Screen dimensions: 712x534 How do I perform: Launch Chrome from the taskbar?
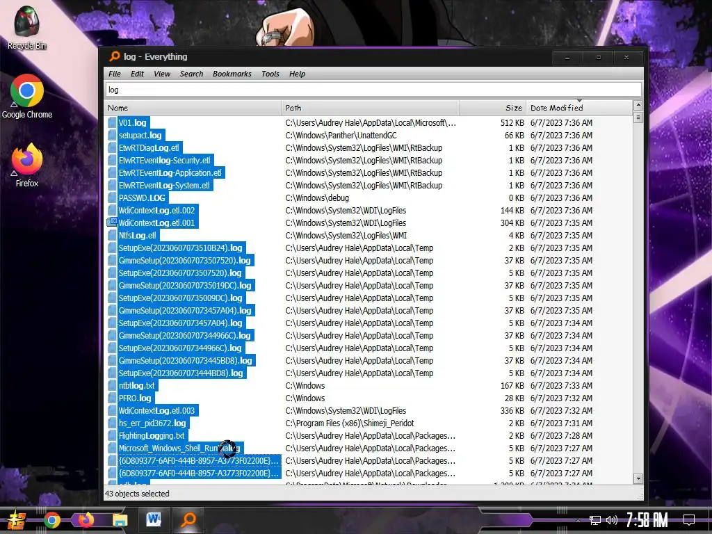click(x=51, y=520)
